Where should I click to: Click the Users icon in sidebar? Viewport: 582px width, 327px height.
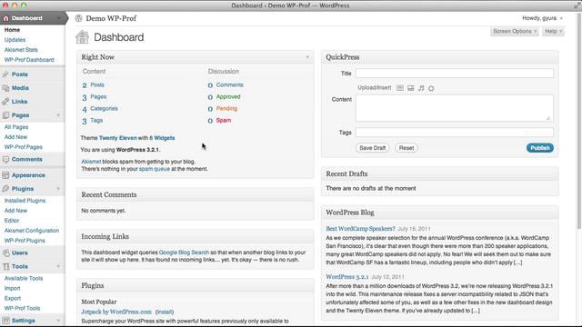[5, 253]
